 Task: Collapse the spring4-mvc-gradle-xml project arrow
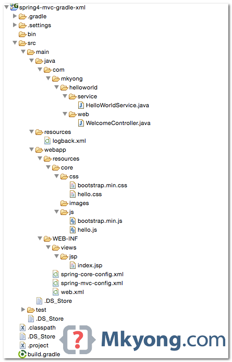click(x=6, y=7)
